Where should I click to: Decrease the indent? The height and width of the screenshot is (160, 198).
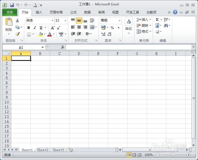(x=73, y=34)
